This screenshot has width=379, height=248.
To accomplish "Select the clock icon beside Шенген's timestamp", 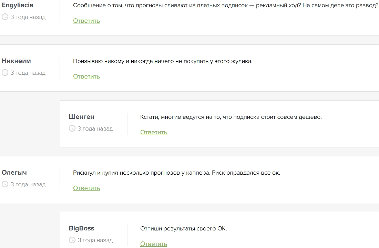I will click(x=72, y=128).
